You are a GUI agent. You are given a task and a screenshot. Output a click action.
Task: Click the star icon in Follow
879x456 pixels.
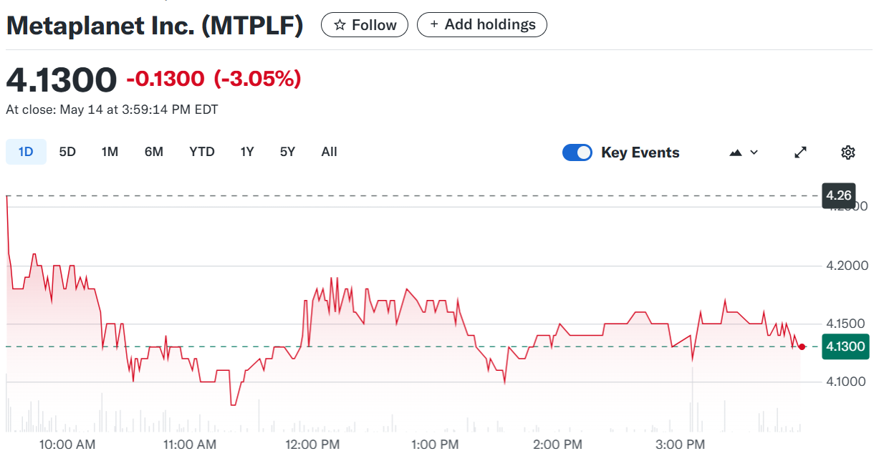(340, 25)
